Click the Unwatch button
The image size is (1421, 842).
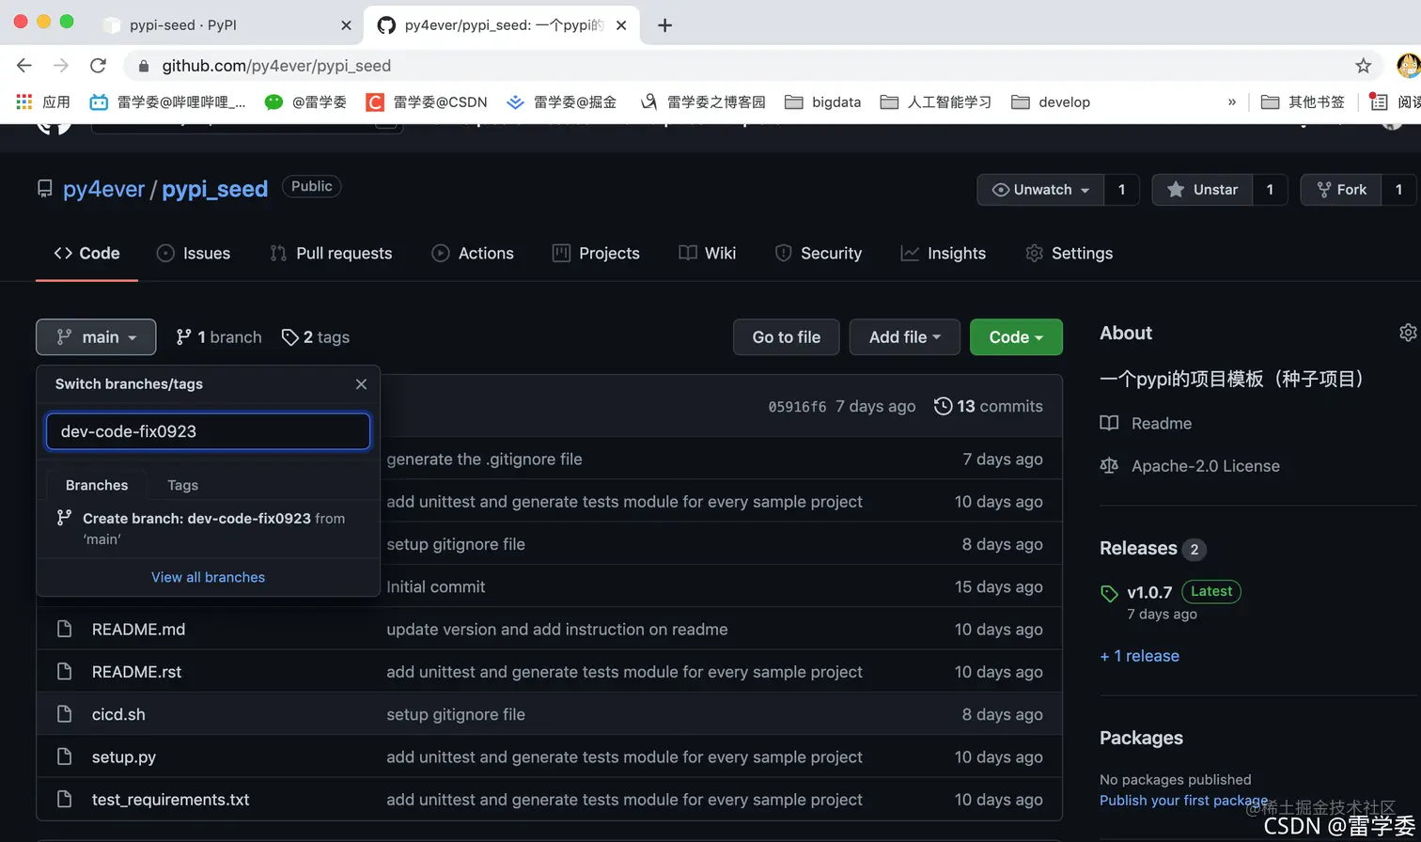(1040, 190)
